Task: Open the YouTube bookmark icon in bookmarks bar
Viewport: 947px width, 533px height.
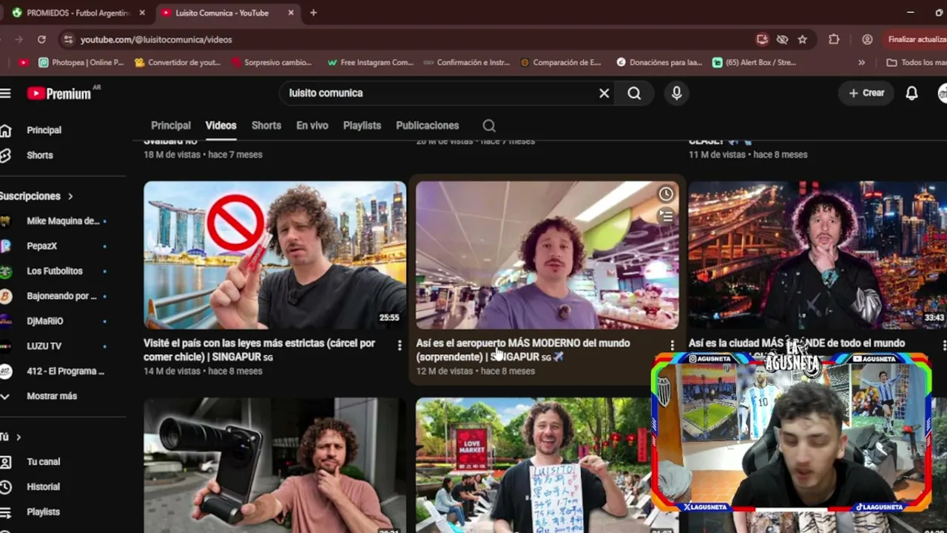Action: [x=24, y=63]
